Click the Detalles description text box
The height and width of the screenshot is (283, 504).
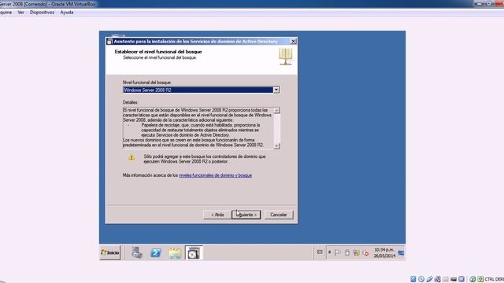[x=202, y=128]
